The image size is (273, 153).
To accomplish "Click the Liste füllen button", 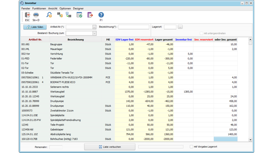I will tap(35, 27).
